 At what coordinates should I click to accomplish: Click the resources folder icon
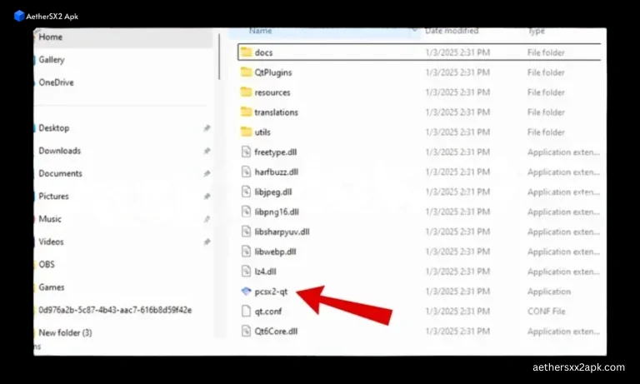coord(246,92)
